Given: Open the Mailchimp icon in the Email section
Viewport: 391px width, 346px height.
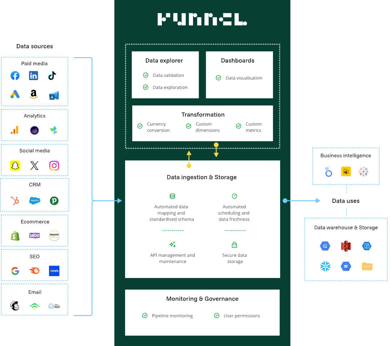Looking at the screenshot, I should coord(15,306).
